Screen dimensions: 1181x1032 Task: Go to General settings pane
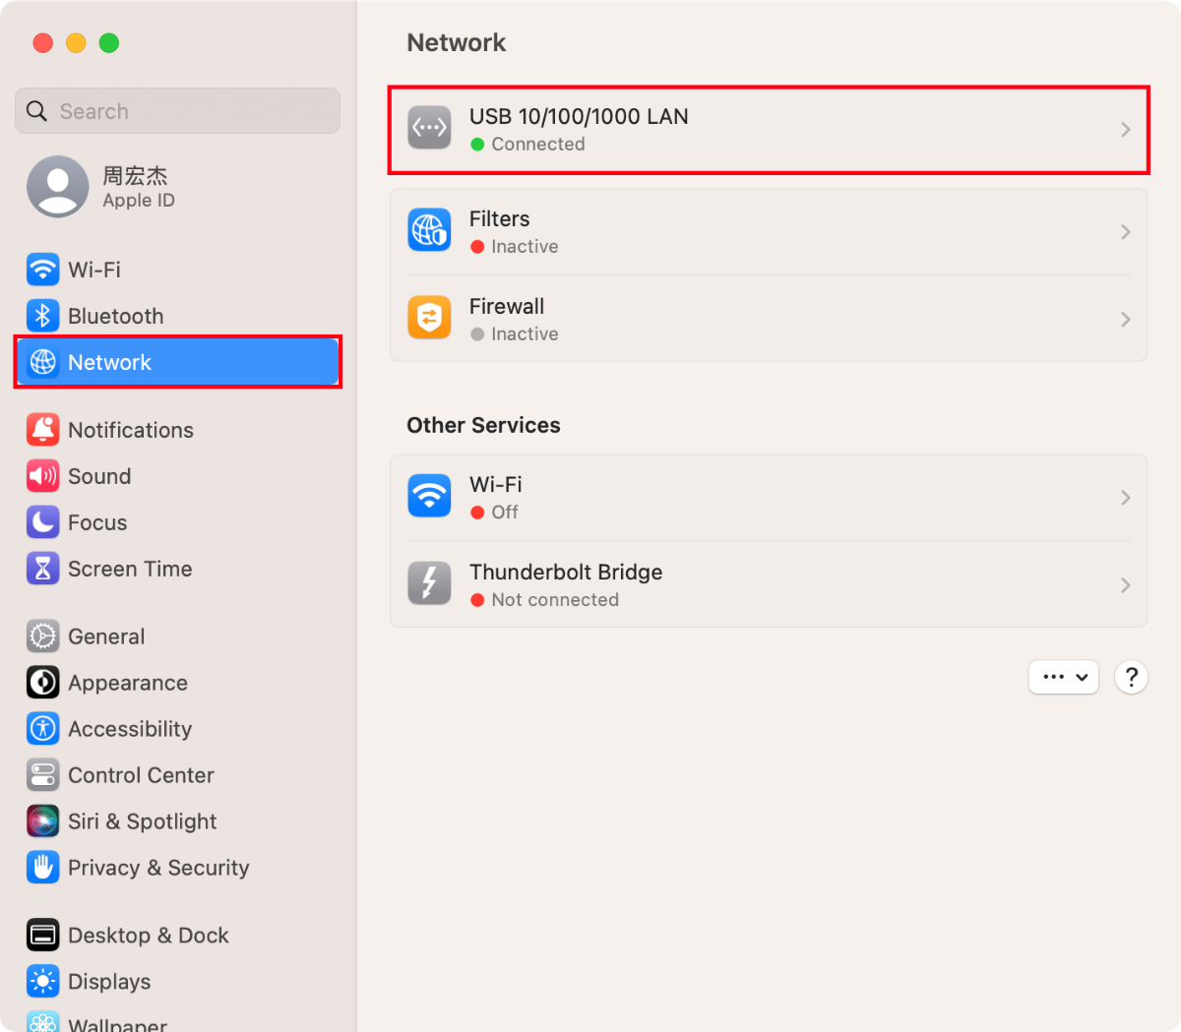click(x=105, y=637)
